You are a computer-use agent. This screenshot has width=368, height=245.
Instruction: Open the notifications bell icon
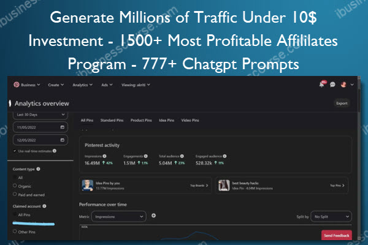323,84
